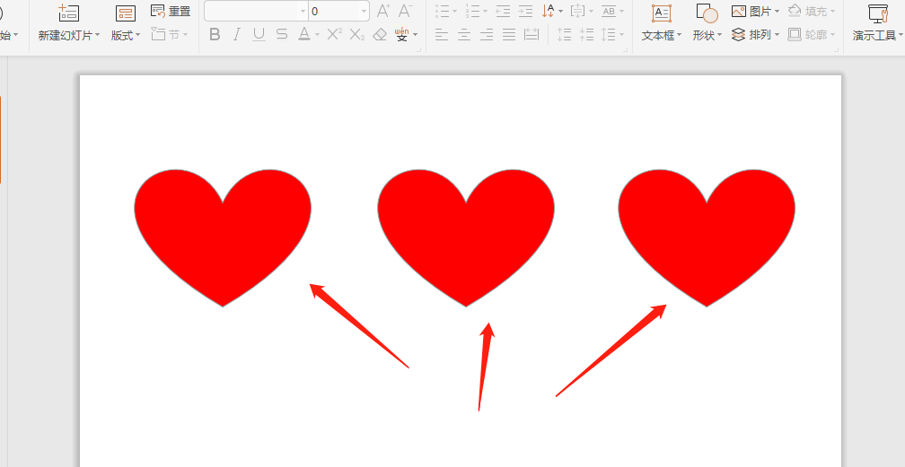Screen dimensions: 905x467
Task: Align text left
Action: pyautogui.click(x=442, y=35)
